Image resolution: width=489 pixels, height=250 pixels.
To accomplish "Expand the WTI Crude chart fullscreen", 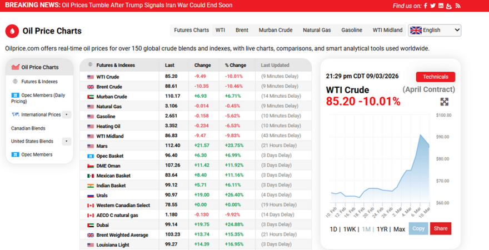I will [x=444, y=102].
